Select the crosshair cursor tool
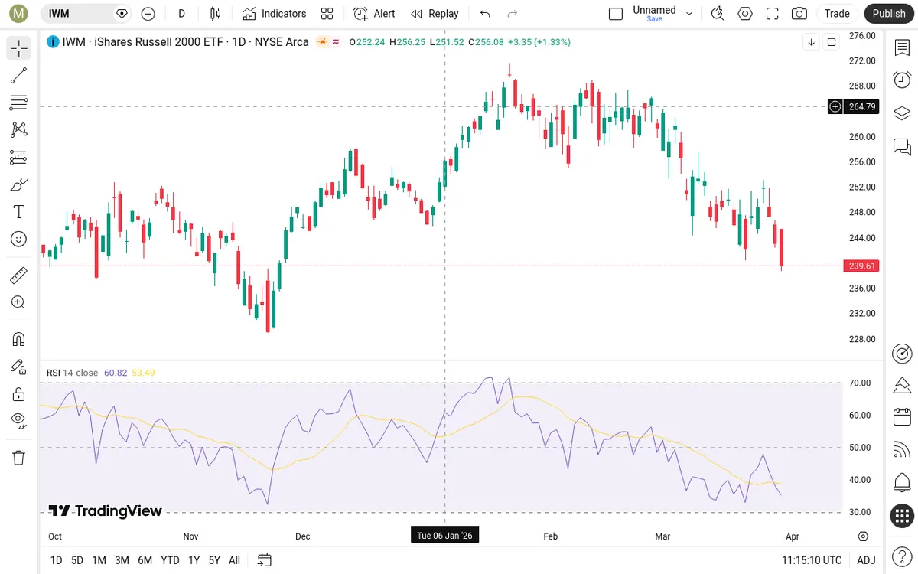 pyautogui.click(x=19, y=49)
